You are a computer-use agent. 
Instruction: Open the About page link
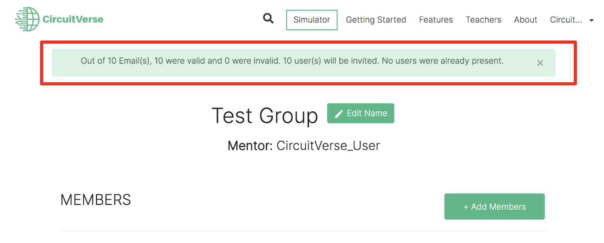coord(526,20)
